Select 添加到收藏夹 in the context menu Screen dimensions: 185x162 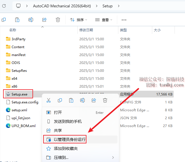(x=80, y=148)
